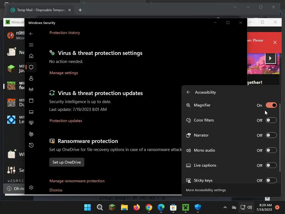Select Virus & threat protection shield icon
Screen dimensions: 285x214
31,67
